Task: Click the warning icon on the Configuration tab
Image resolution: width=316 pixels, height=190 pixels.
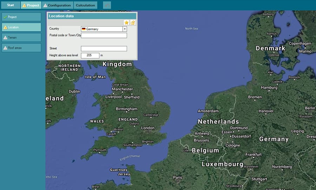Action: pyautogui.click(x=45, y=6)
